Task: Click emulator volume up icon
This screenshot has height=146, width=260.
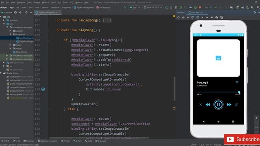Action: pyautogui.click(x=183, y=17)
